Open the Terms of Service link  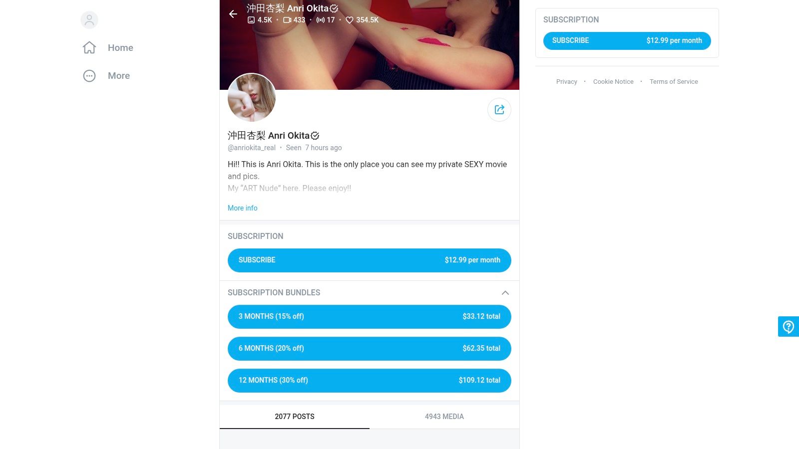point(674,82)
